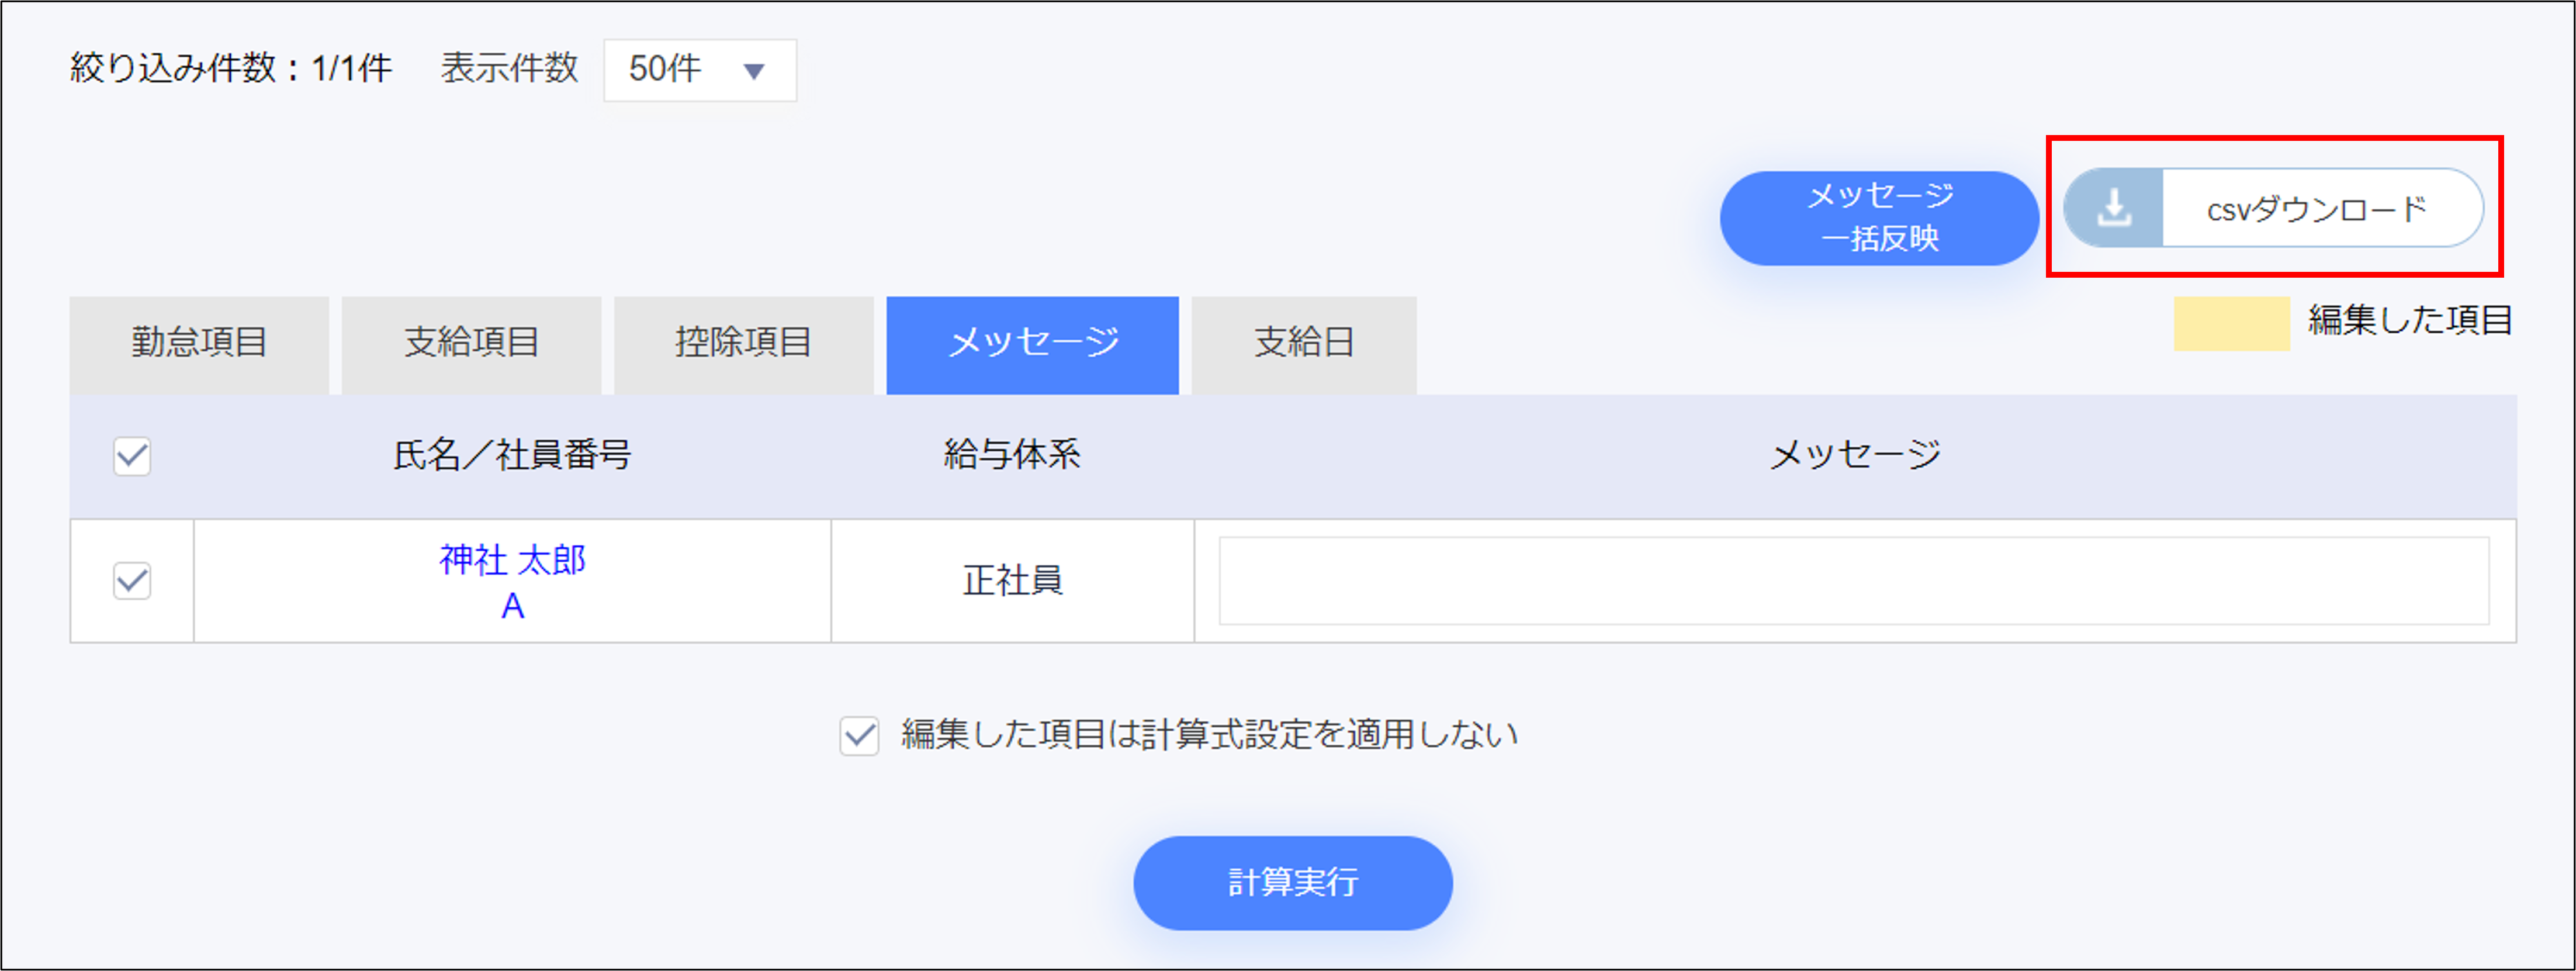The height and width of the screenshot is (971, 2576).
Task: Toggle the header select-all checkbox
Action: pos(131,456)
